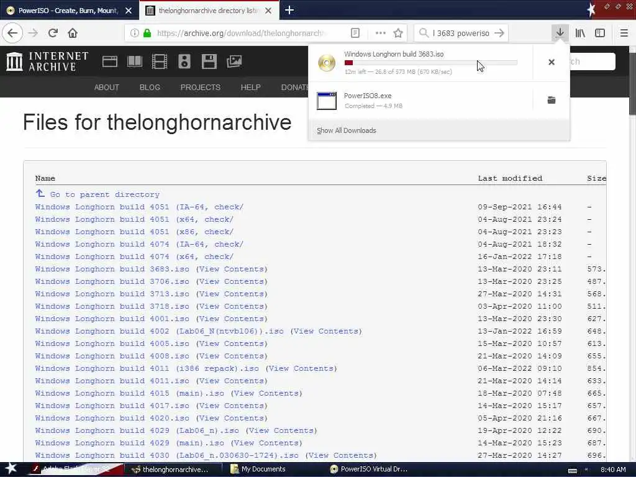Cancel the Longhorn build 3683 download

point(552,62)
